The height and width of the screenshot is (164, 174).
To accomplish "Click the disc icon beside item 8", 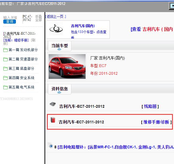I will [x=50, y=146].
